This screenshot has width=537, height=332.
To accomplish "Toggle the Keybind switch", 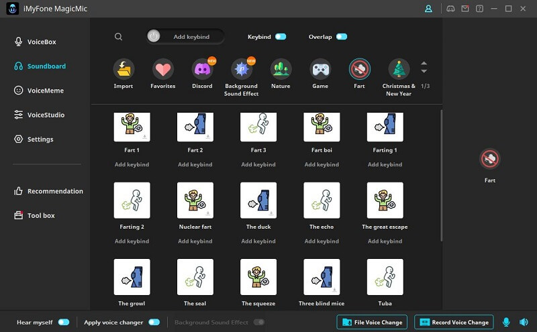I will tap(281, 37).
